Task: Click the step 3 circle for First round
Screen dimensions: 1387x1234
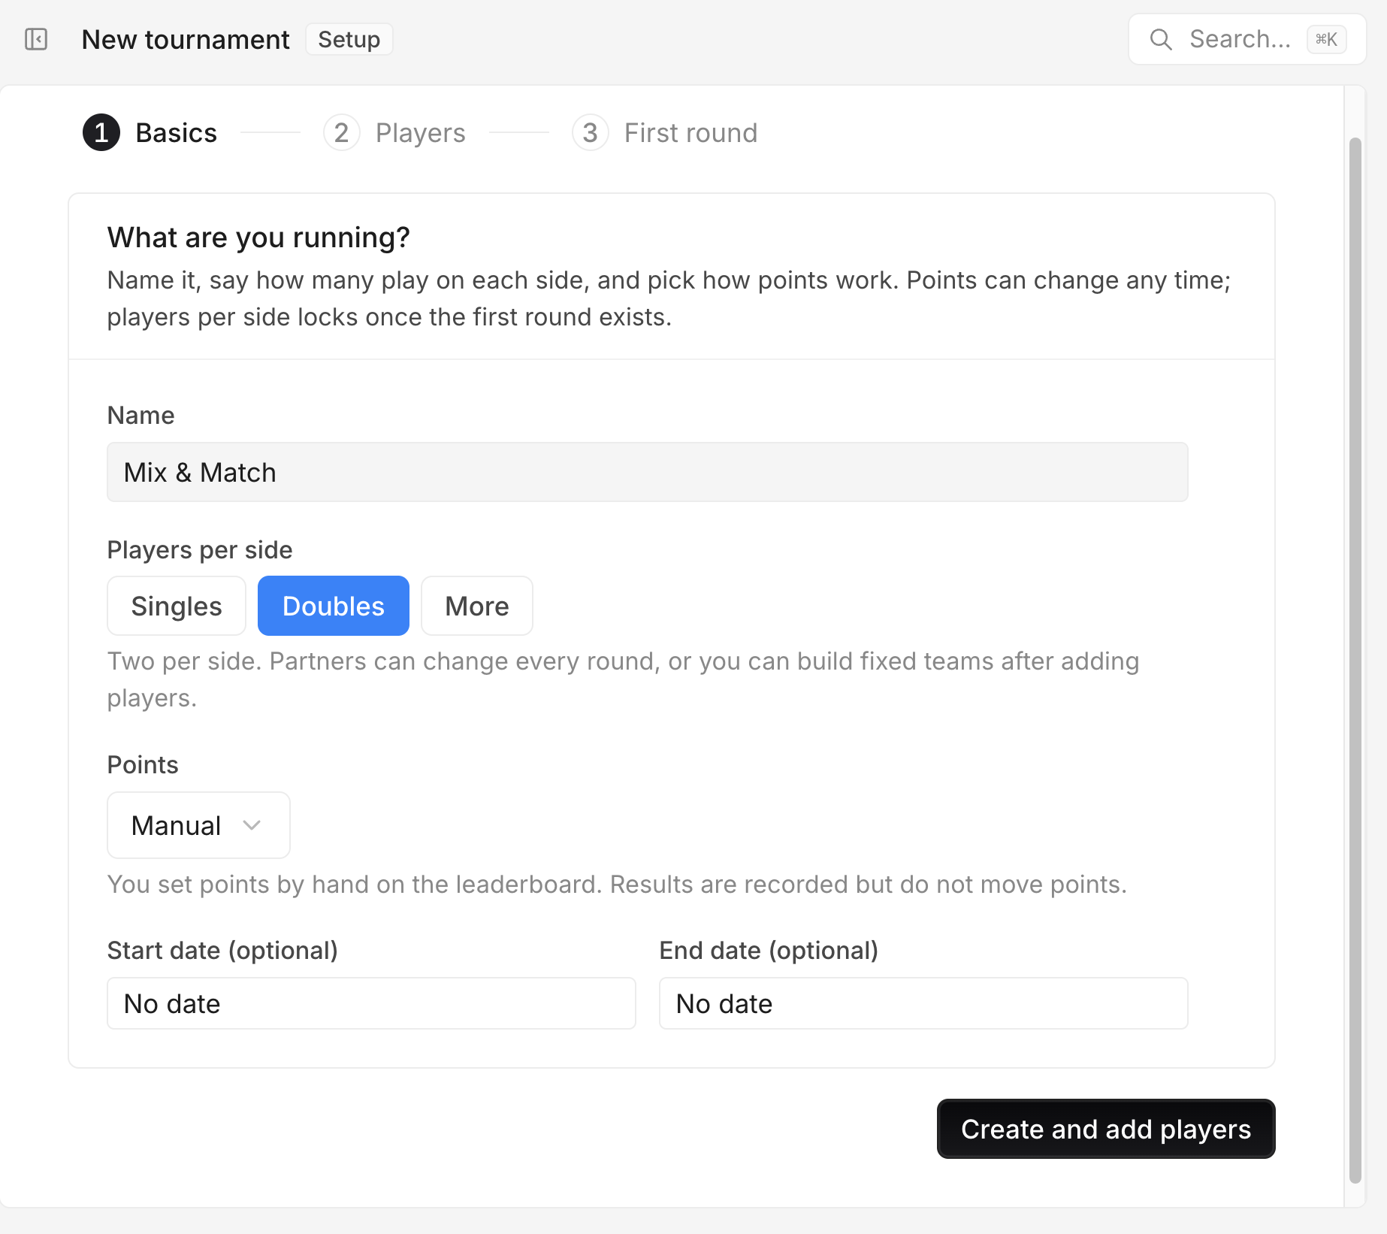Action: [x=591, y=133]
